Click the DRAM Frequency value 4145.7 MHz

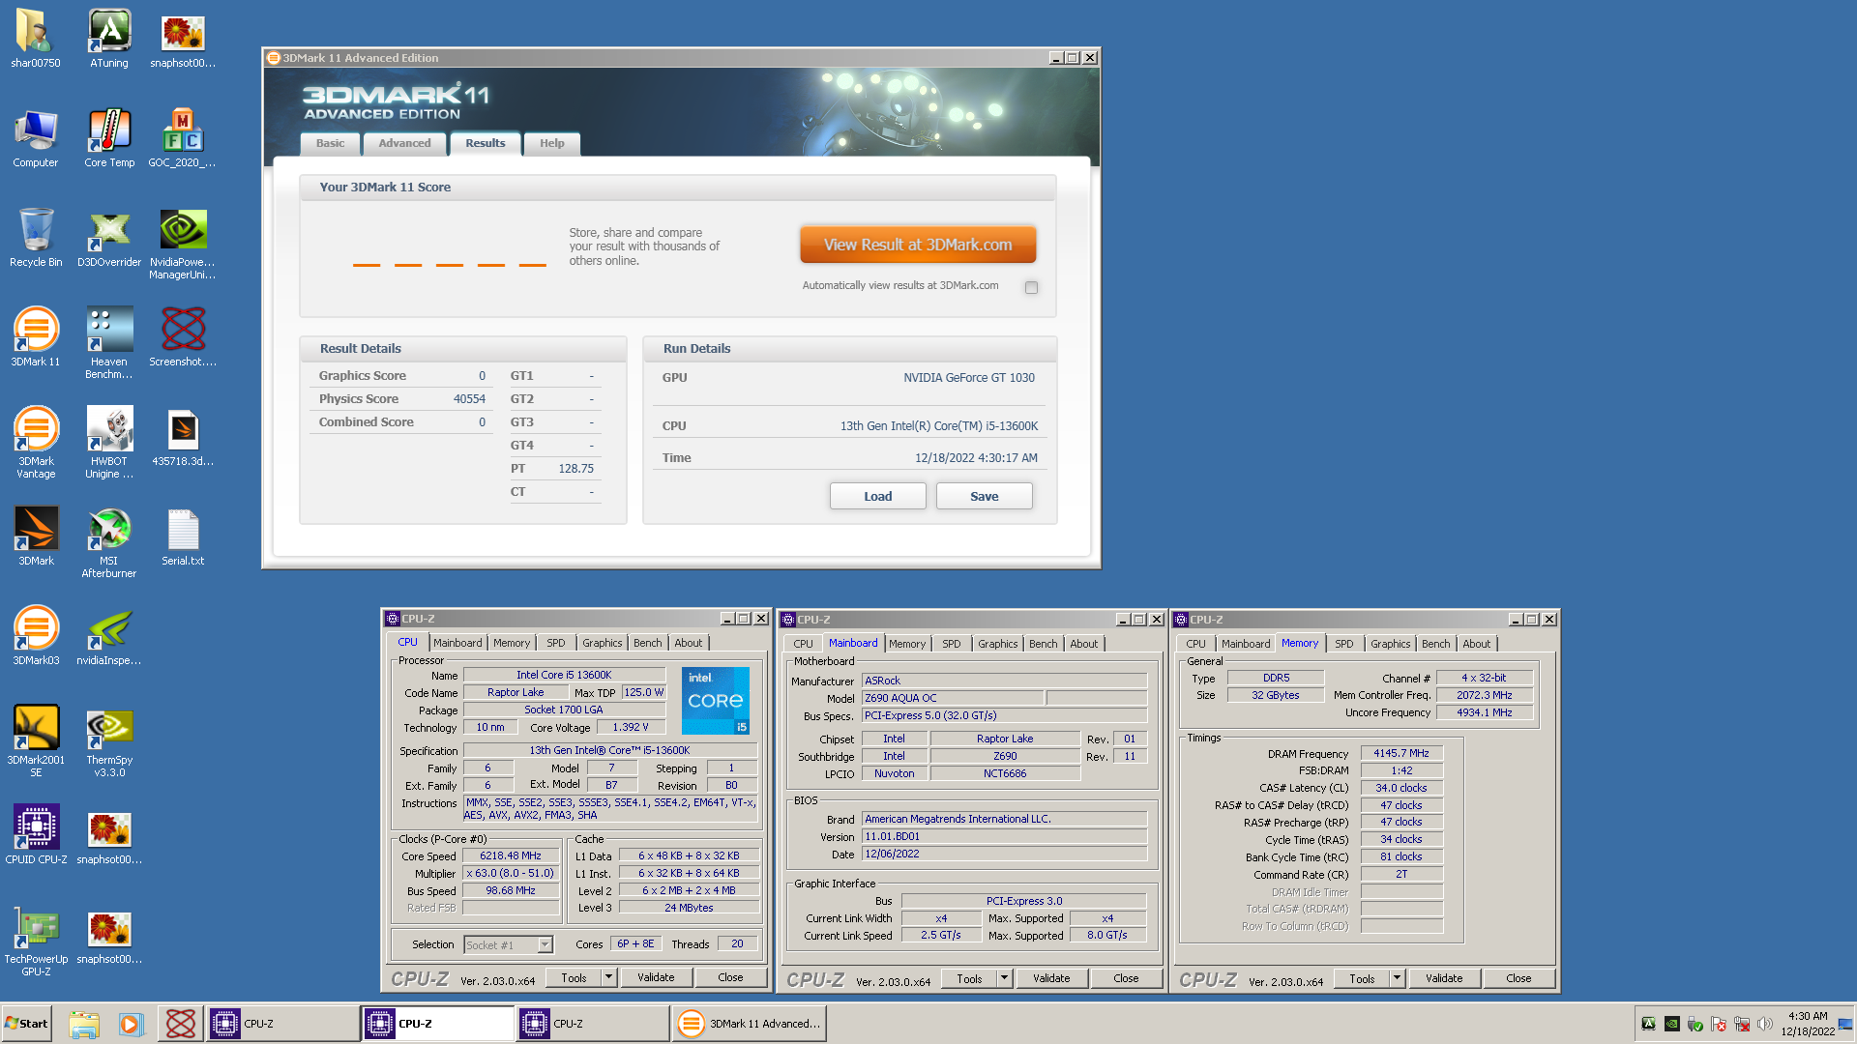pyautogui.click(x=1401, y=753)
